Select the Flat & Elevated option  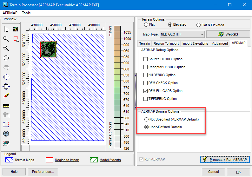coord(198,25)
